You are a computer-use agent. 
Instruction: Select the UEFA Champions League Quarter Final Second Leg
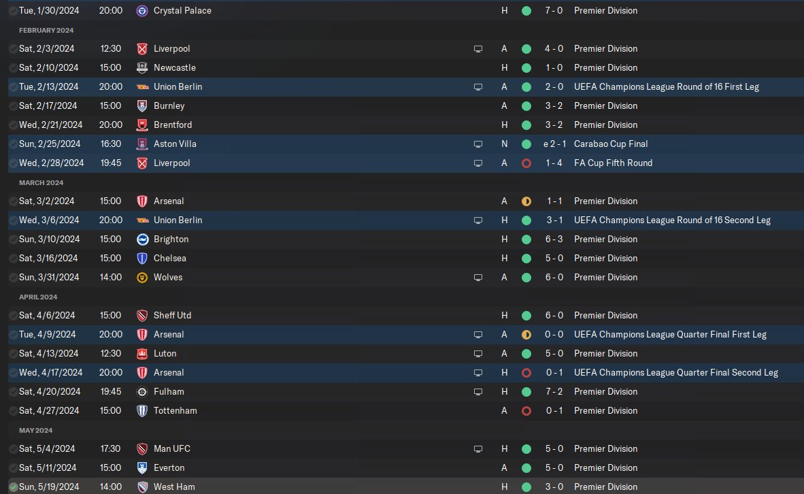point(676,373)
